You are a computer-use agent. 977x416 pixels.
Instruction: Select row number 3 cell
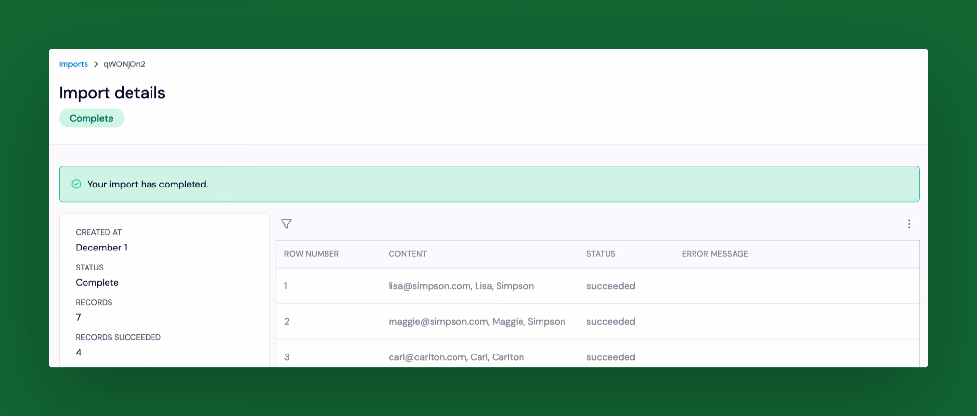click(287, 357)
